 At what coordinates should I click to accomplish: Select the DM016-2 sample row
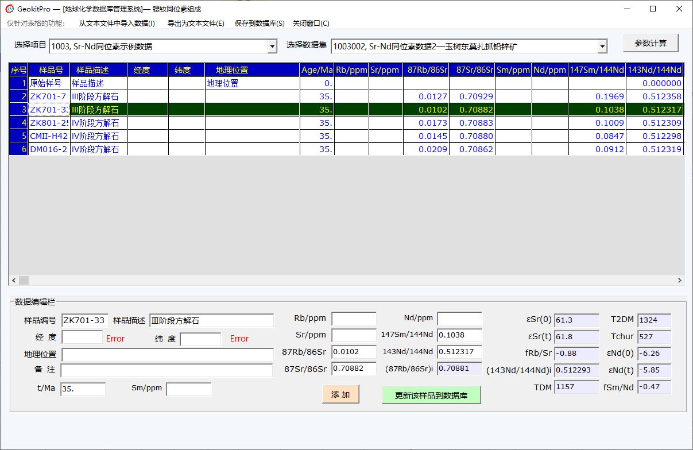(x=48, y=149)
